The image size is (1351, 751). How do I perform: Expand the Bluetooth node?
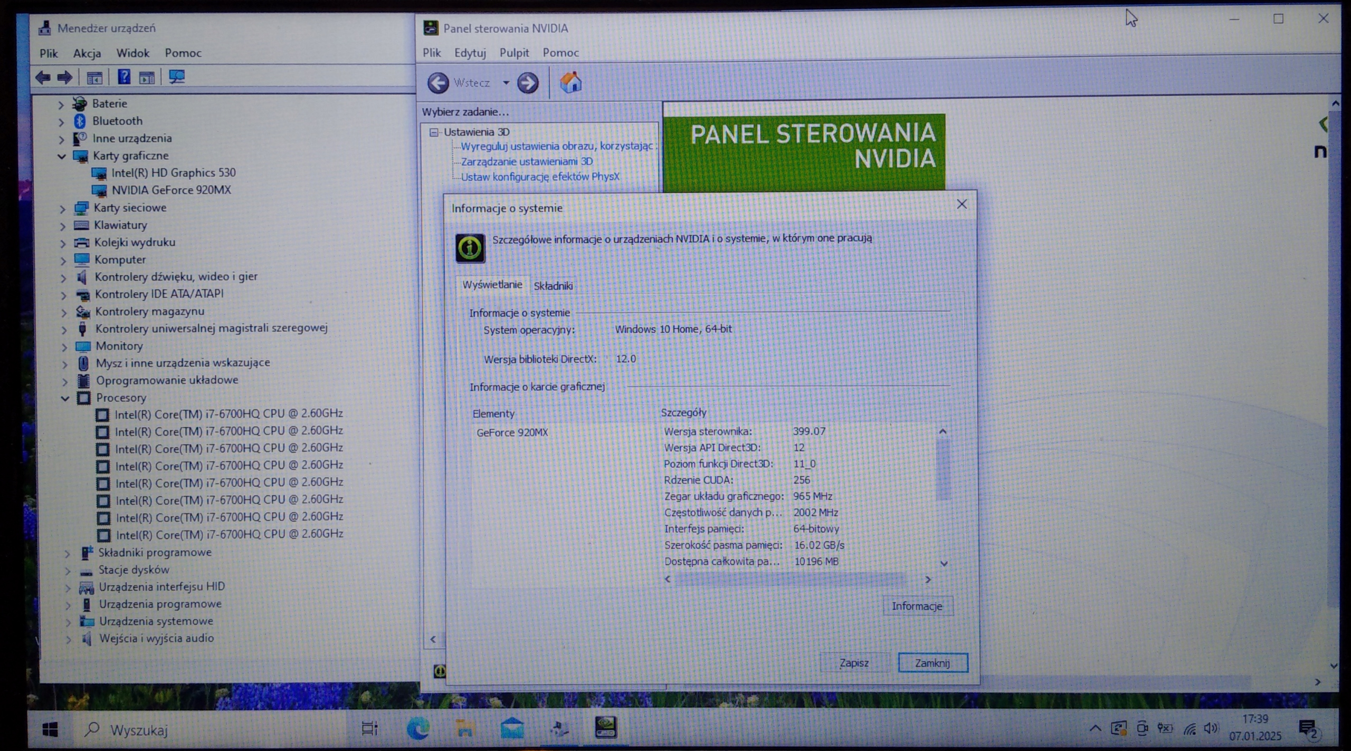[61, 122]
